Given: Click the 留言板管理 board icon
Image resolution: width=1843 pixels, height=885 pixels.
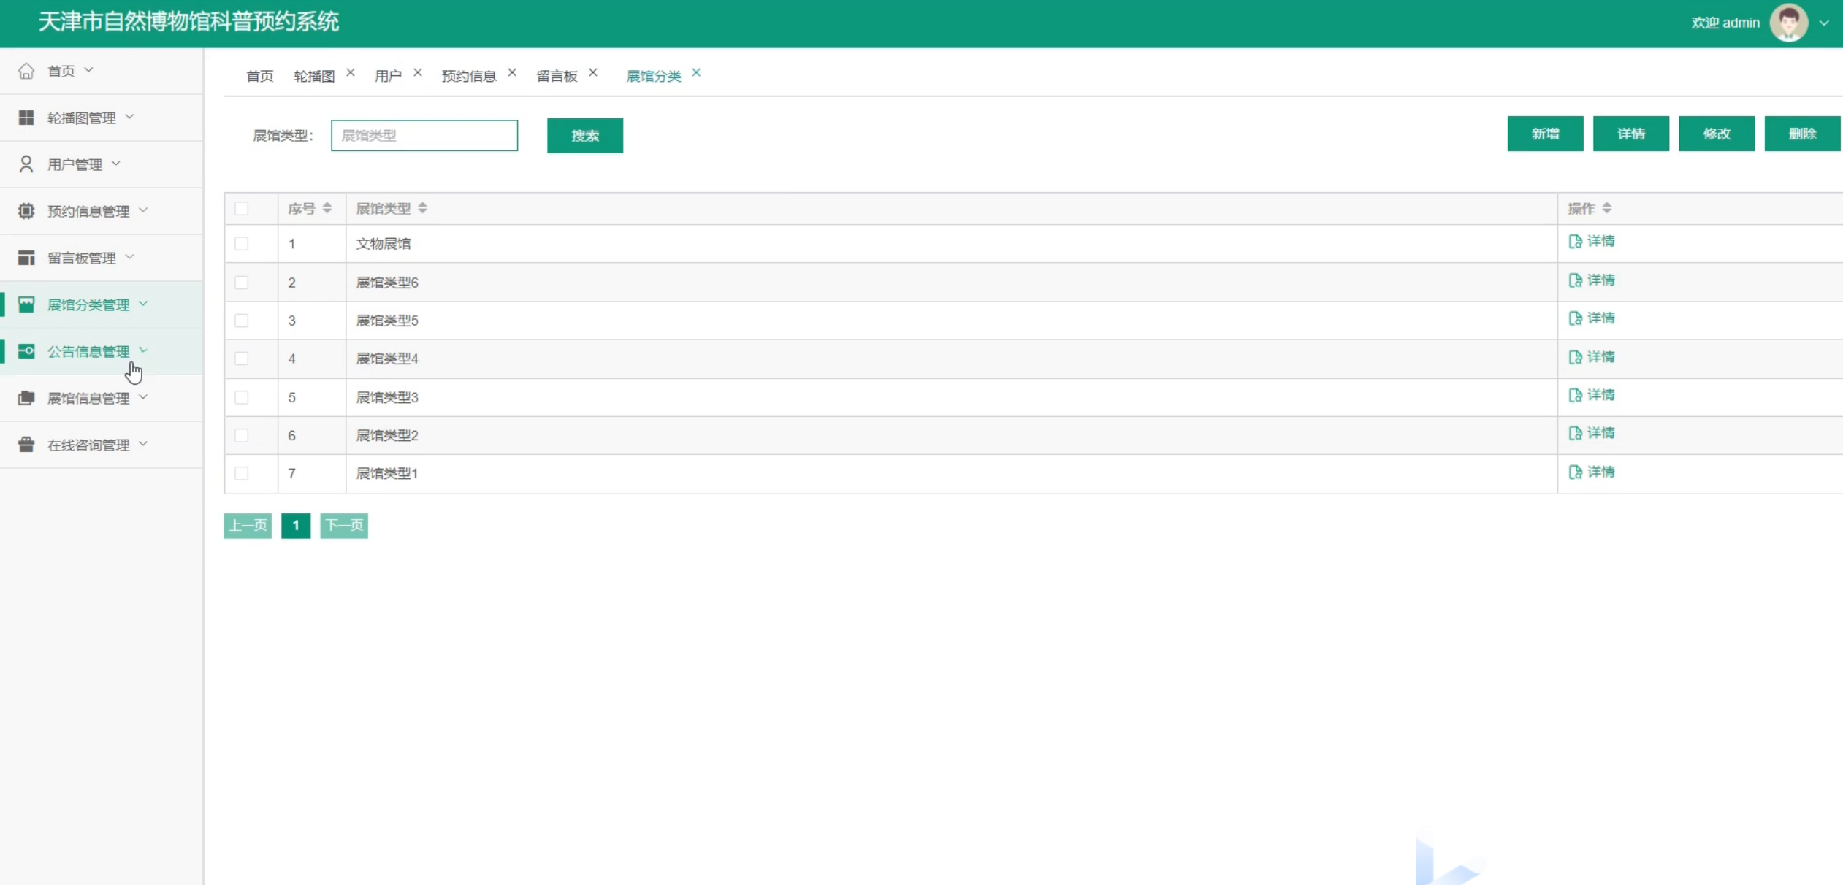Looking at the screenshot, I should [26, 258].
